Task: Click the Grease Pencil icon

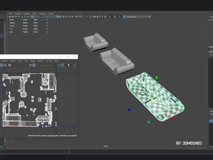Action: (x=28, y=17)
